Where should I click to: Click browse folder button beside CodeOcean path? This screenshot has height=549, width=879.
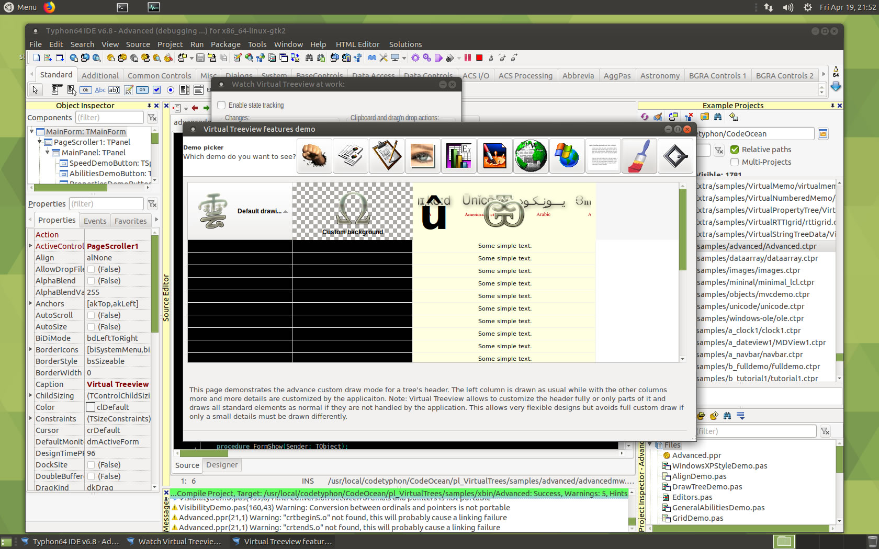pos(823,134)
